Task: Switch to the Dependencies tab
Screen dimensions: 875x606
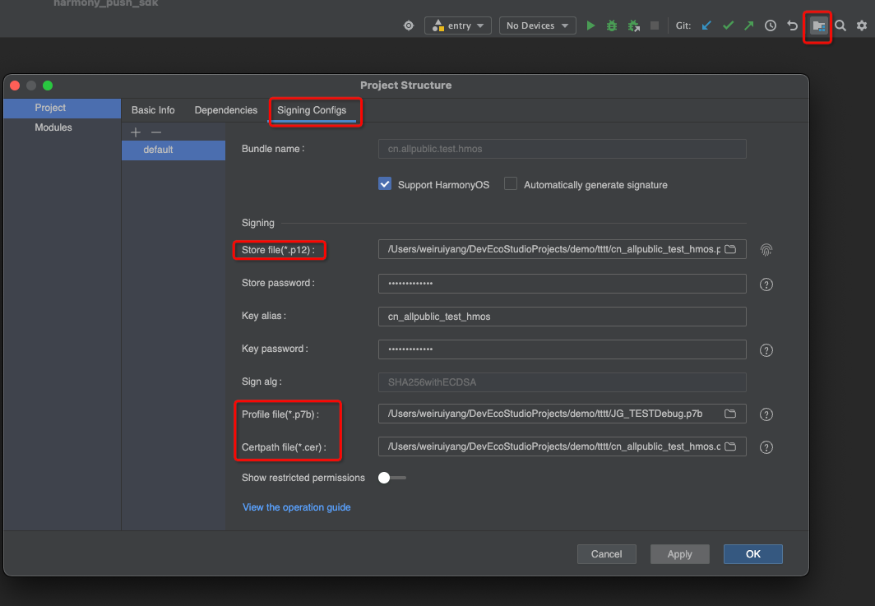Action: 226,110
